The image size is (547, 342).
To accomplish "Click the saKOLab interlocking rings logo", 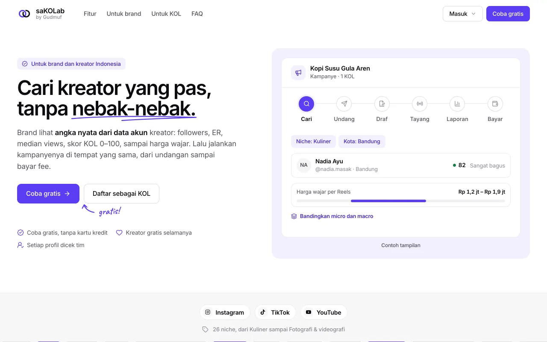I will [24, 14].
